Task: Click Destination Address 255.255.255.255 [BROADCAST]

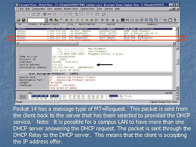Action: (x=73, y=68)
